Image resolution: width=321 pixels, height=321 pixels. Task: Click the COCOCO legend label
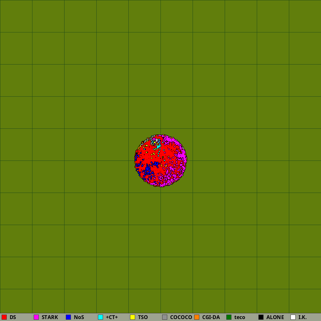(181, 317)
